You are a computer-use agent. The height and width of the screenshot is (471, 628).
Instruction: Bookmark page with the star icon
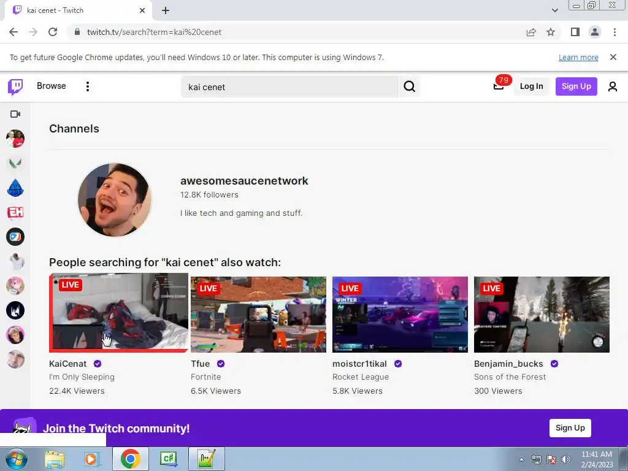551,32
